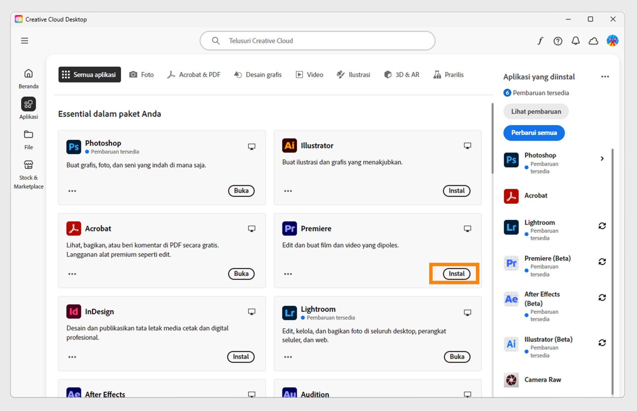The image size is (637, 411).
Task: Update Premiere (Beta) via refresh icon
Action: tap(602, 262)
